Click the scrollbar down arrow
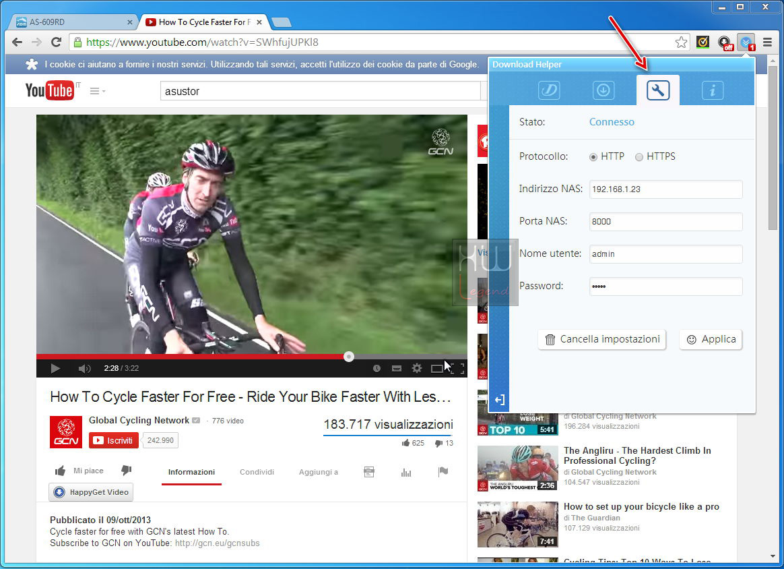This screenshot has height=569, width=784. click(x=773, y=556)
